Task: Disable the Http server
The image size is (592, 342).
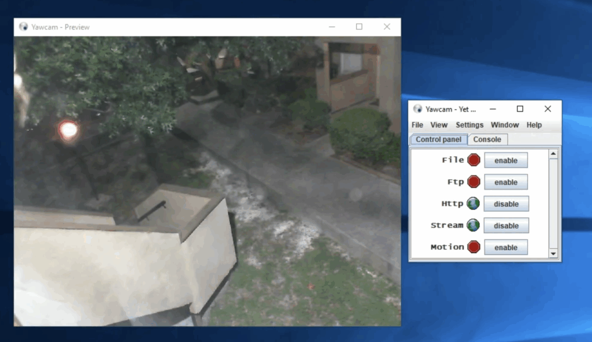Action: (x=506, y=204)
